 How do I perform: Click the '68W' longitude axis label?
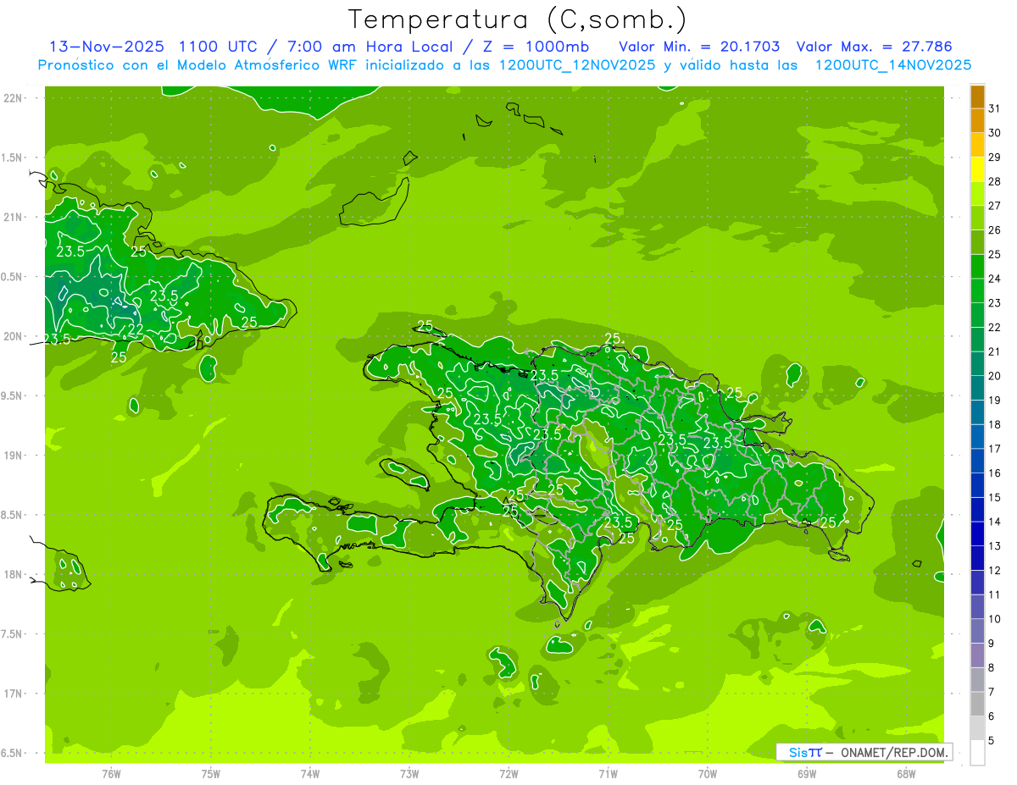coord(906,774)
